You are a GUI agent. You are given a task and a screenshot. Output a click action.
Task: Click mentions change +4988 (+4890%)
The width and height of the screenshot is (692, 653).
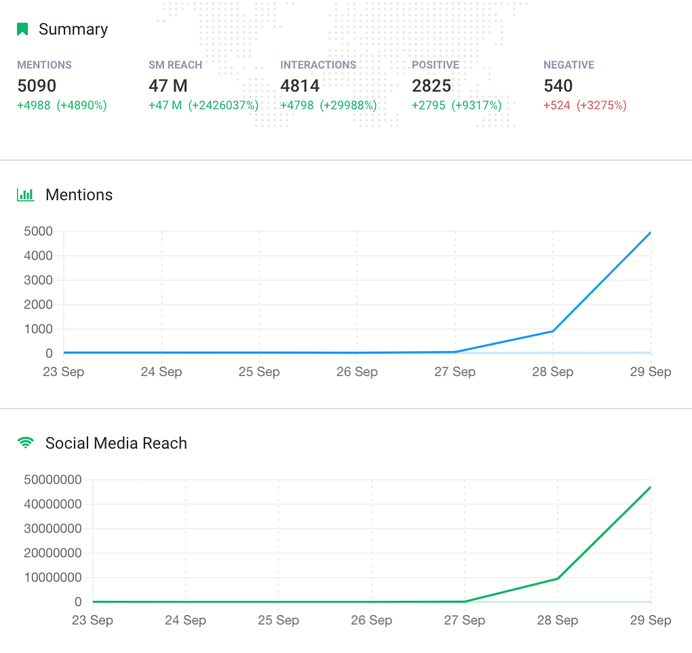(62, 105)
